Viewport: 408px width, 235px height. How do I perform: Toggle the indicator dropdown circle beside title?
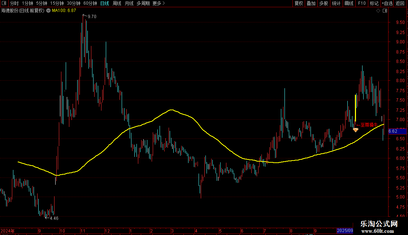click(x=48, y=10)
